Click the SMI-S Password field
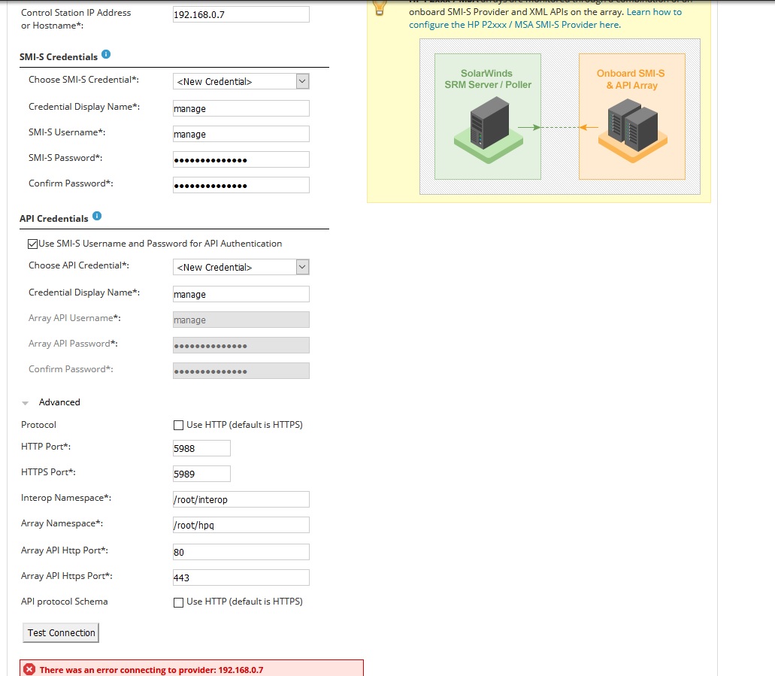Screen dimensions: 775x676 [241, 159]
